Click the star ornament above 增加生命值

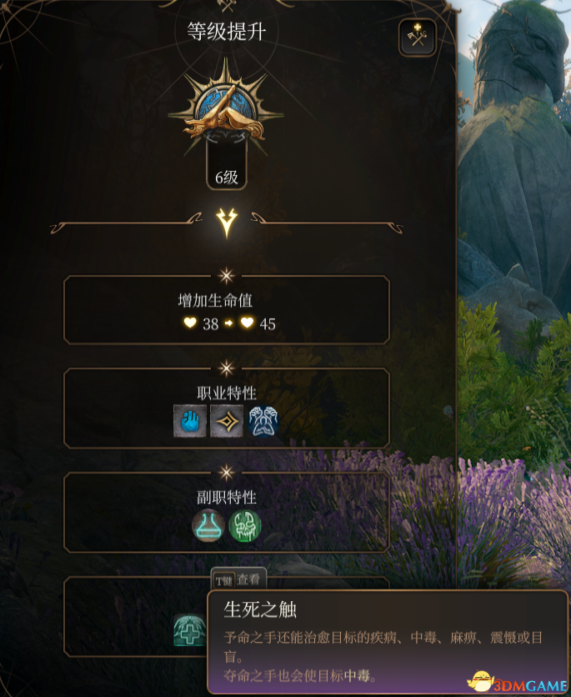[x=227, y=276]
